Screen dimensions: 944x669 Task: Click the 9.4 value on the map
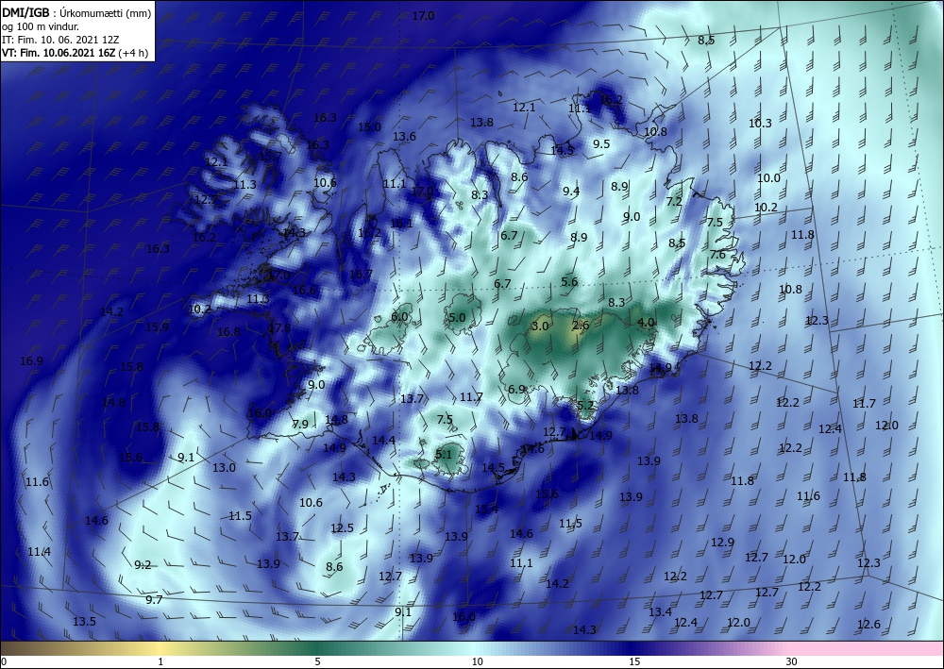click(x=571, y=192)
